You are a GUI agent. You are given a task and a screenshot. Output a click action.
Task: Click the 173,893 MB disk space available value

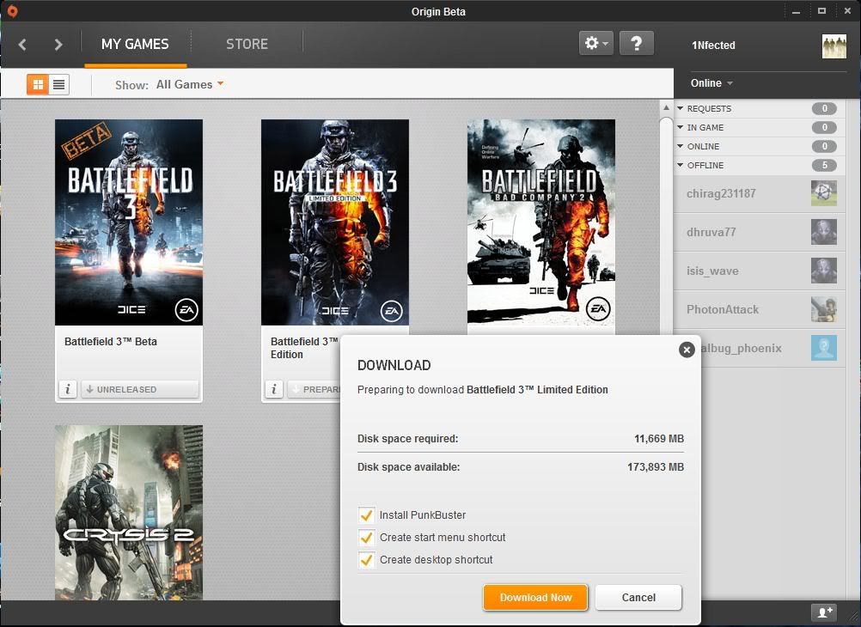[x=656, y=467]
